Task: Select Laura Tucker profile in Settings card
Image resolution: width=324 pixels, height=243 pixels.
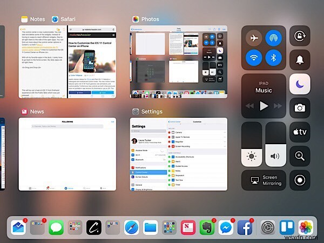Action: tap(148, 141)
